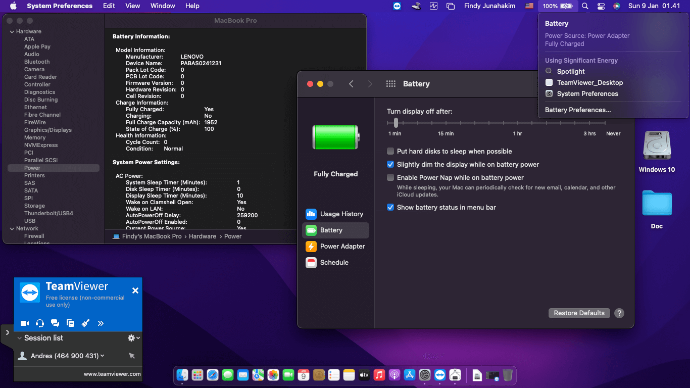This screenshot has width=690, height=388.
Task: Open Messages from the Dock
Action: coord(228,375)
